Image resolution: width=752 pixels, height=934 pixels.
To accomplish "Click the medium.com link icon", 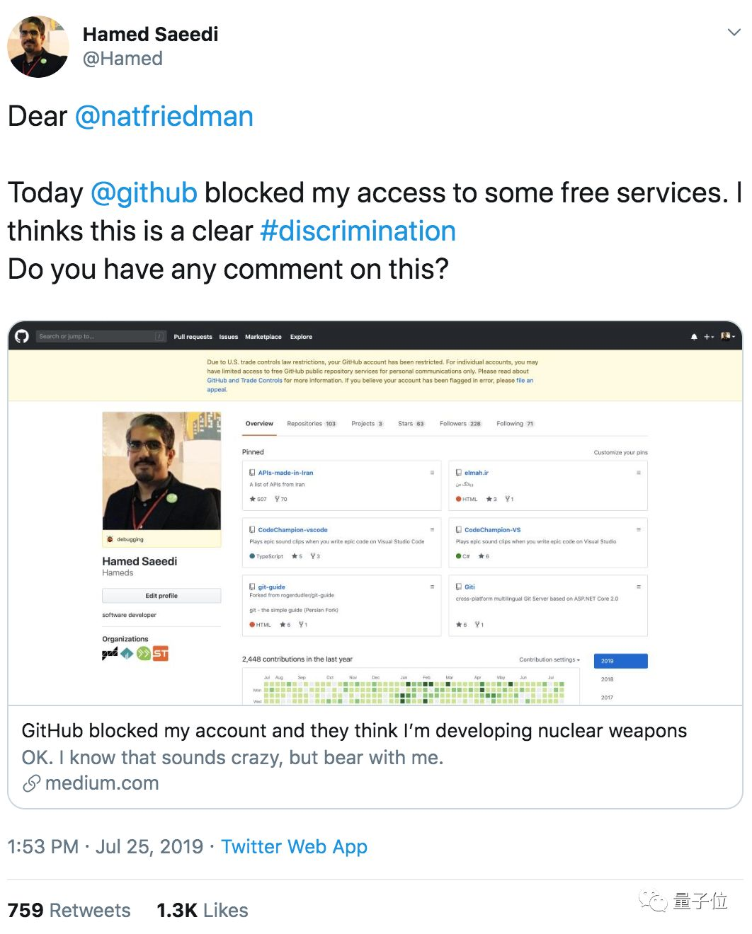I will [31, 783].
